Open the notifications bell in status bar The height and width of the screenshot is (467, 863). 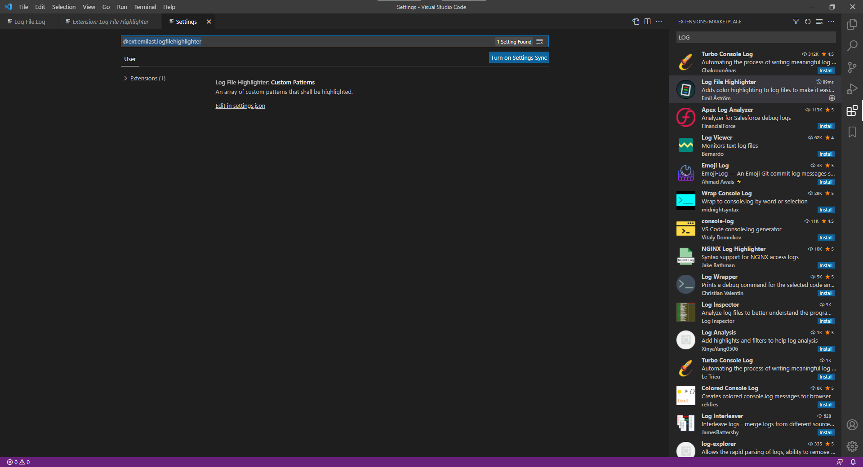pos(853,462)
